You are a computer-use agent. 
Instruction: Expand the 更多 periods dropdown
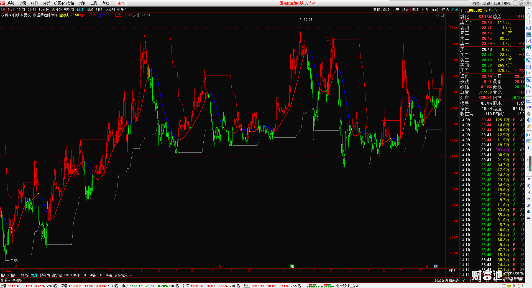tap(122, 9)
